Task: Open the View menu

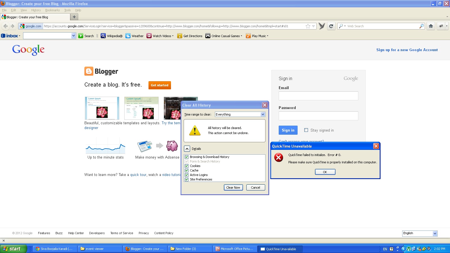Action: click(24, 10)
